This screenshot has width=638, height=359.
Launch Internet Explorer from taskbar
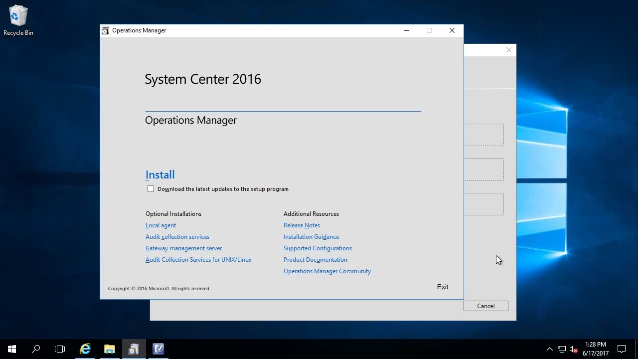(85, 349)
